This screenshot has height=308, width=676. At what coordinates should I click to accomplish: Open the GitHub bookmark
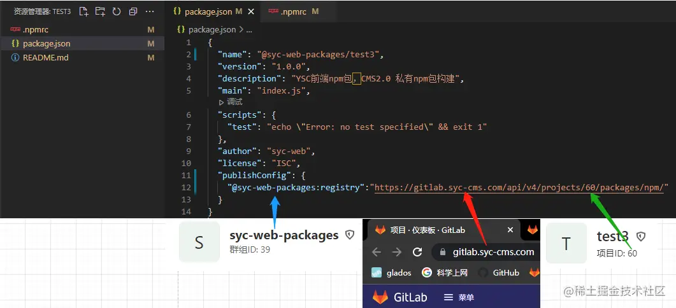498,272
